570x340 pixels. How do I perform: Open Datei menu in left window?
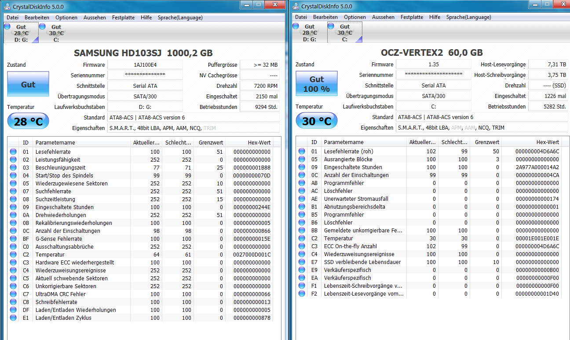pyautogui.click(x=12, y=18)
